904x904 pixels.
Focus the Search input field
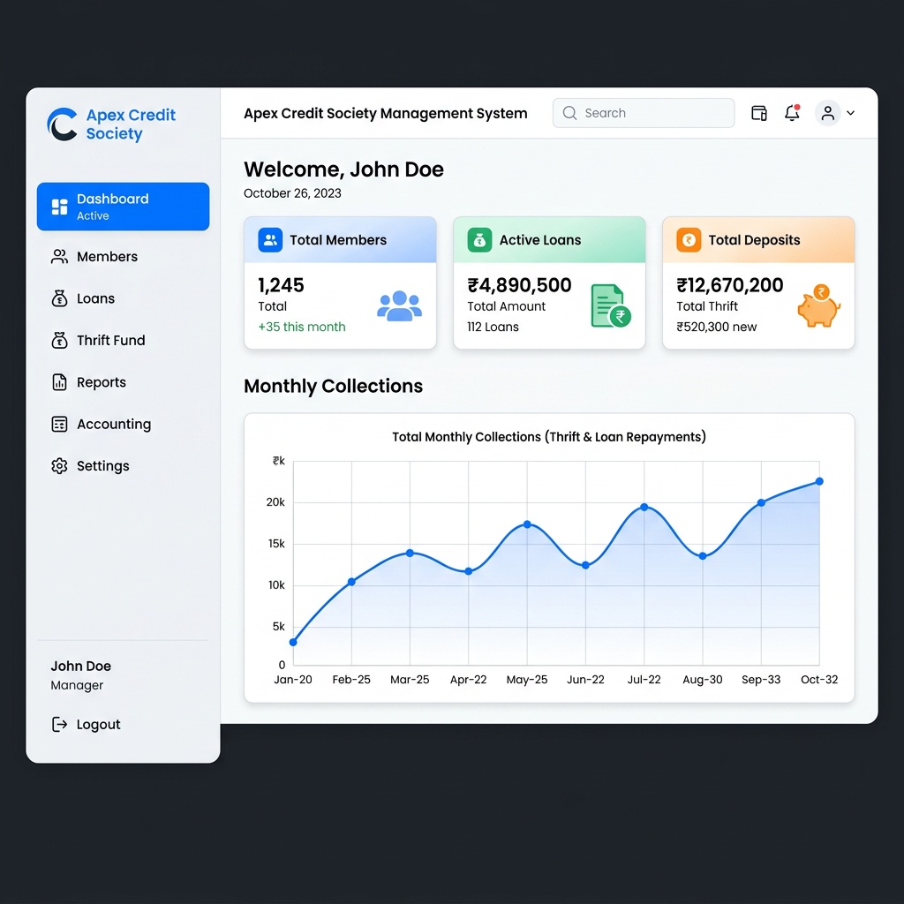[644, 113]
